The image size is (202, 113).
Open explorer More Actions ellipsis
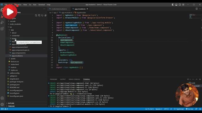tap(44, 9)
